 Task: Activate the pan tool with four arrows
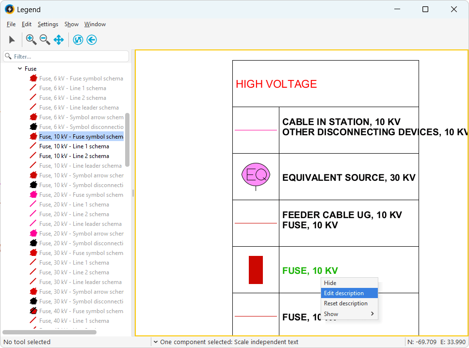(59, 40)
